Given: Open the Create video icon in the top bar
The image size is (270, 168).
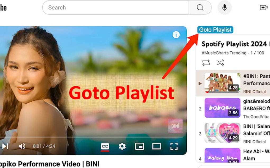Looking at the screenshot, I should pyautogui.click(x=263, y=8).
